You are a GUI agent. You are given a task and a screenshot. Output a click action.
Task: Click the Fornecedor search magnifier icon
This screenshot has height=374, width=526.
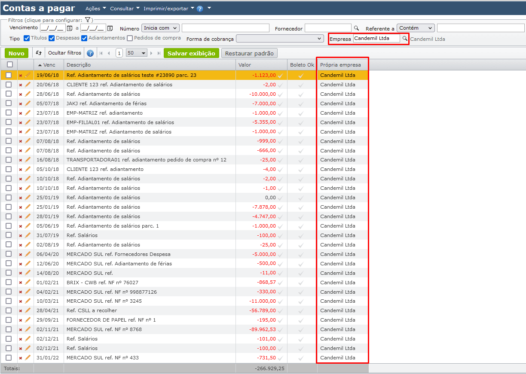click(356, 28)
